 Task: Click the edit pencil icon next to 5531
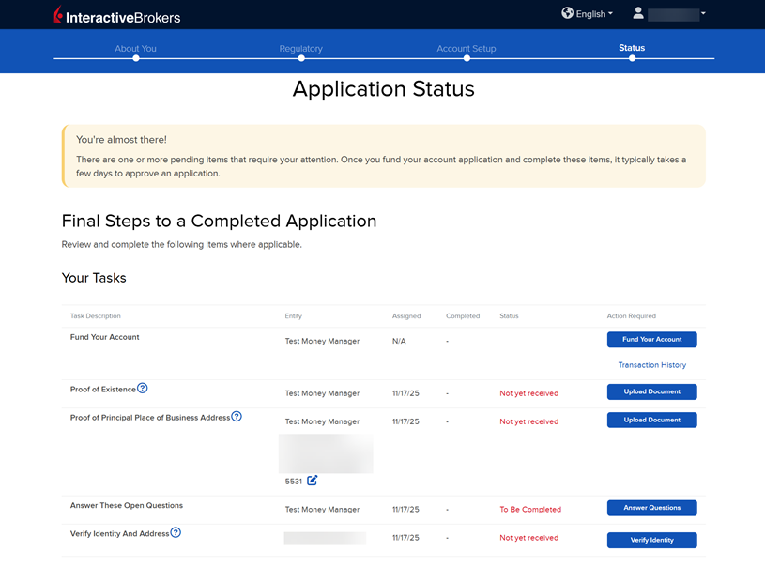coord(313,481)
